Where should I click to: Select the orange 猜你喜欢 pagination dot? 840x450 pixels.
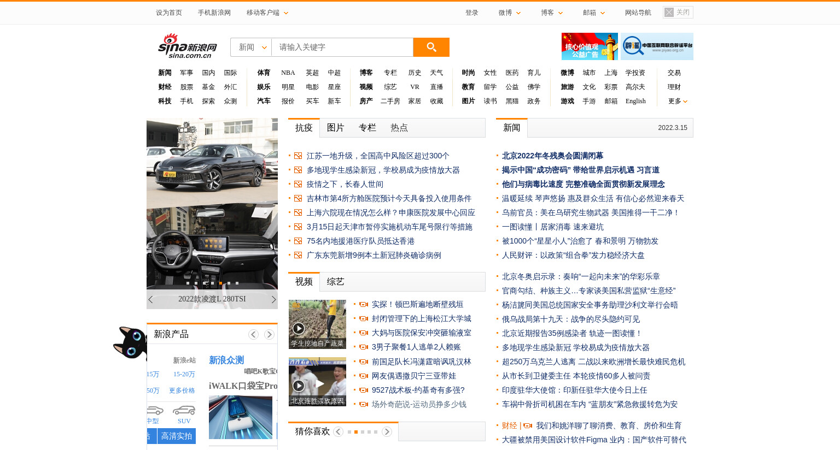coord(356,432)
